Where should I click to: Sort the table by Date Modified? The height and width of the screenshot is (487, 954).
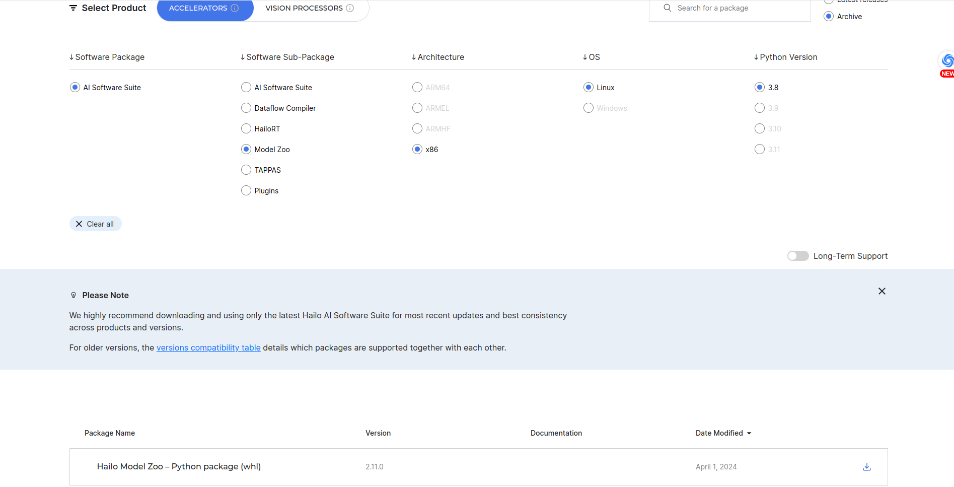[x=723, y=433]
